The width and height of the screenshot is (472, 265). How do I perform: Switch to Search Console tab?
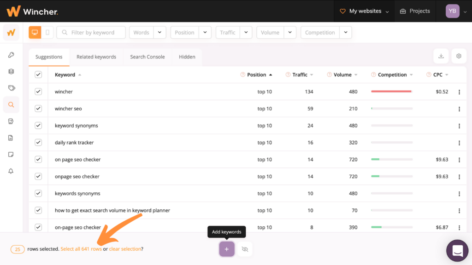(x=147, y=57)
